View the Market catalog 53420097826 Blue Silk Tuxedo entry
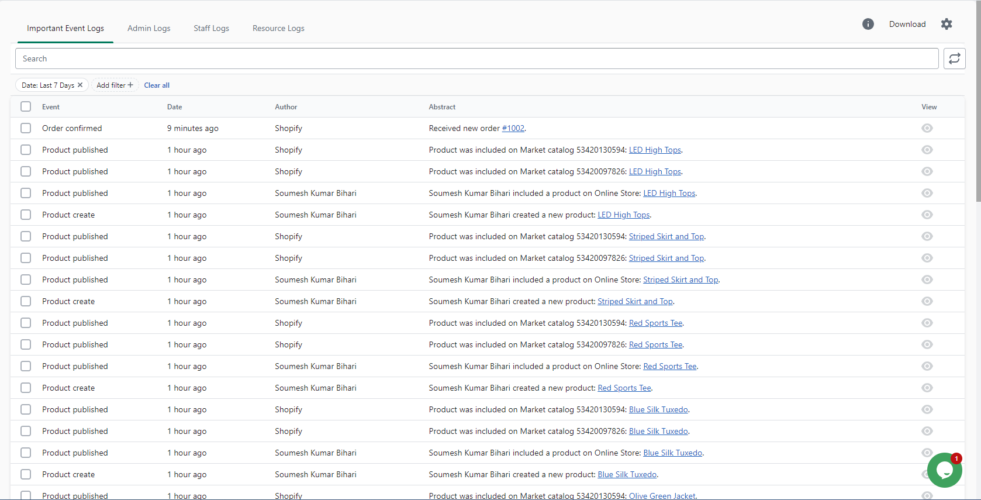 (x=927, y=431)
